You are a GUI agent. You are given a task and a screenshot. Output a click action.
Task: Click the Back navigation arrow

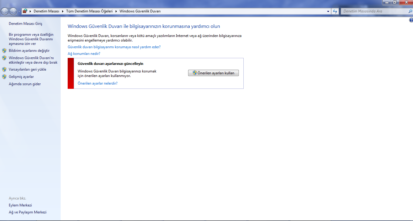(x=5, y=11)
